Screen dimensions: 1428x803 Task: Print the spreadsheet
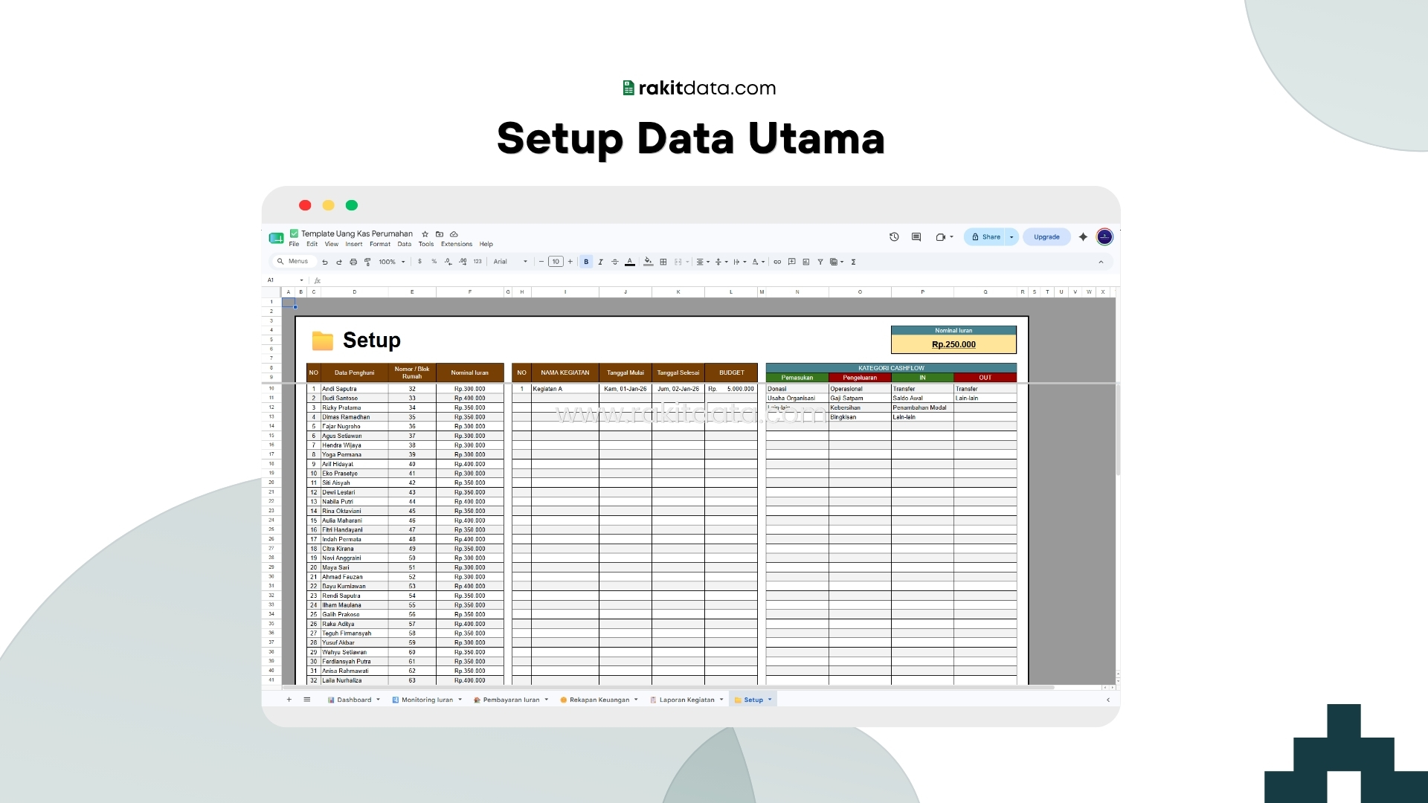(x=353, y=262)
